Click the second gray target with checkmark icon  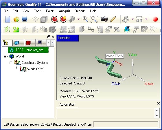72,29
